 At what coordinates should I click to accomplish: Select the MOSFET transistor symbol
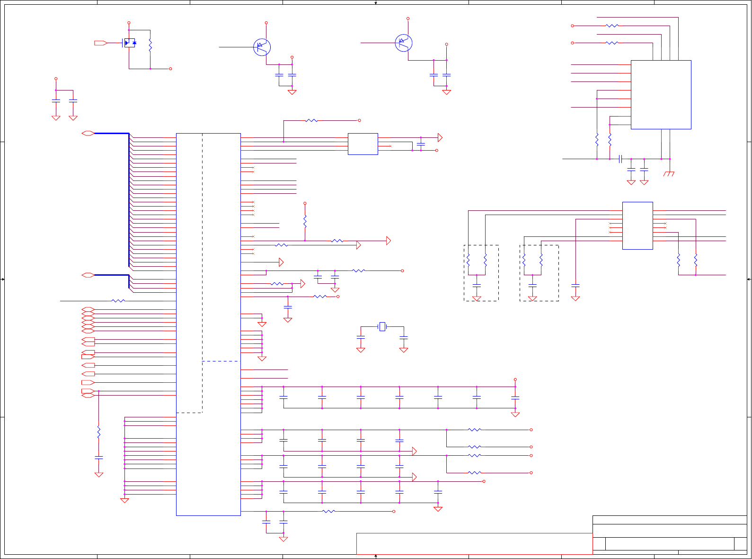[x=129, y=43]
